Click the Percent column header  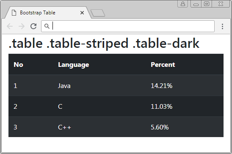pos(163,65)
